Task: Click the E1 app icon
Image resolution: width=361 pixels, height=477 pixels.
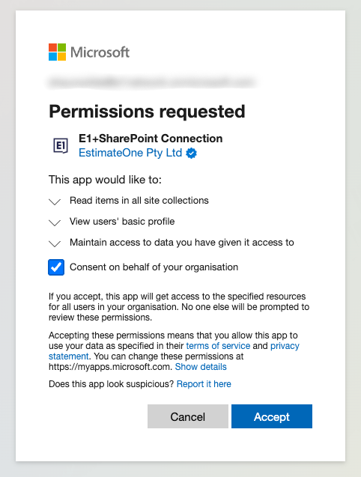Action: pyautogui.click(x=61, y=146)
